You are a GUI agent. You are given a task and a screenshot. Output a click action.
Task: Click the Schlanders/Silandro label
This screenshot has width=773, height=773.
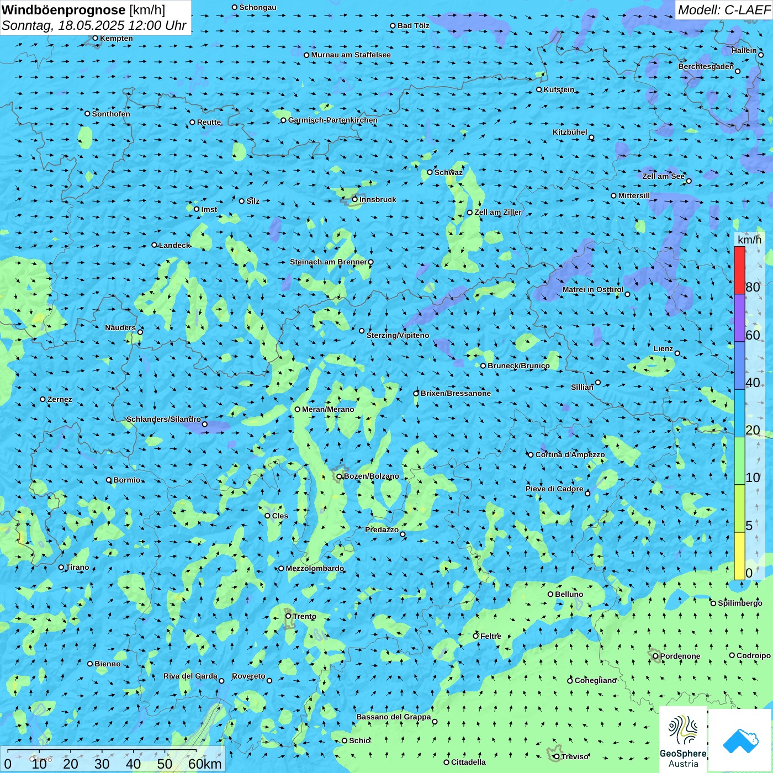point(163,419)
